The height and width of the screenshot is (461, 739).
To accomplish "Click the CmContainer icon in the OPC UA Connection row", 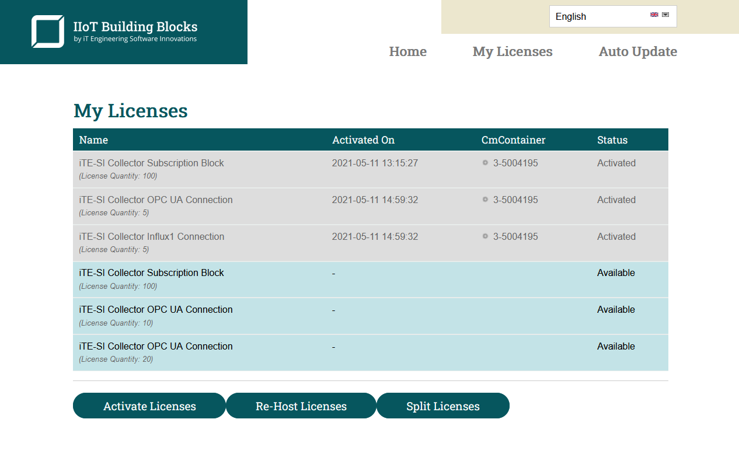I will (484, 199).
